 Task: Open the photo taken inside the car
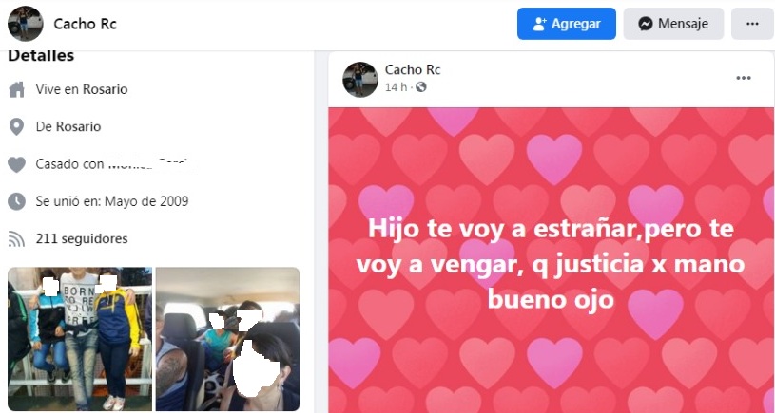click(228, 339)
